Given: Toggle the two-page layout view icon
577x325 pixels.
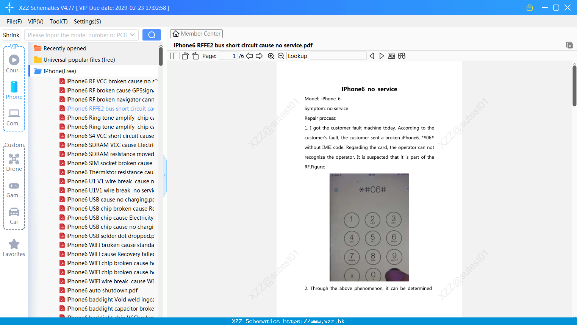Looking at the screenshot, I should pyautogui.click(x=174, y=56).
